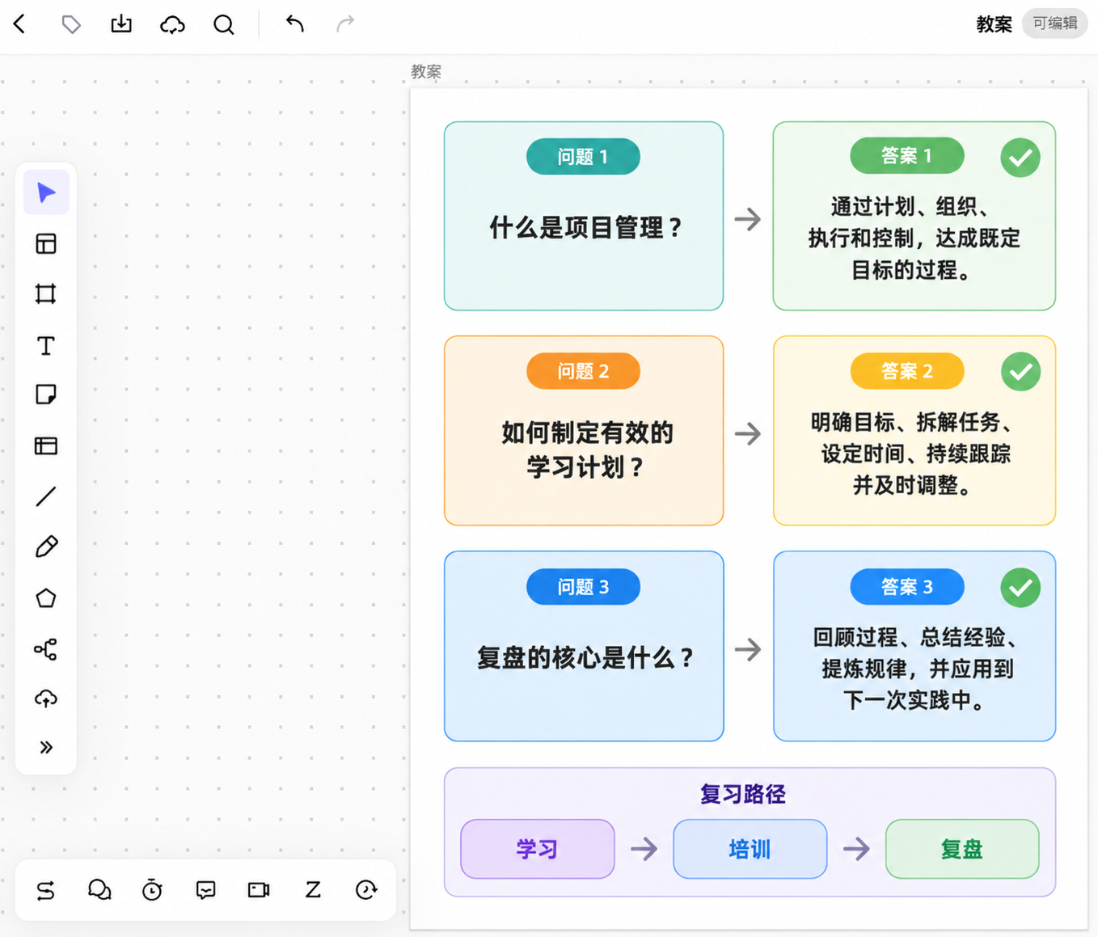Open cloud sync icon in top bar
This screenshot has height=937, width=1098.
172,24
